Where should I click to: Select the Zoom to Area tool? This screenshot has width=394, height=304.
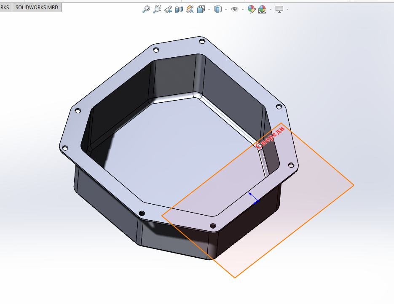tap(157, 9)
